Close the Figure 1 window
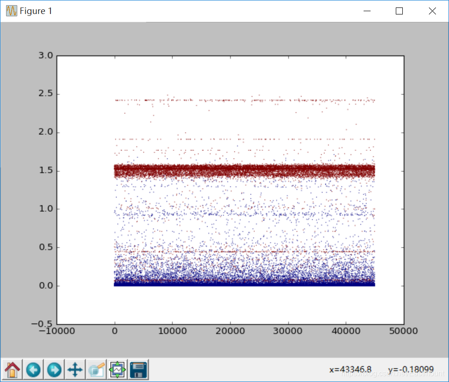Viewport: 449px width, 382px height. point(432,11)
